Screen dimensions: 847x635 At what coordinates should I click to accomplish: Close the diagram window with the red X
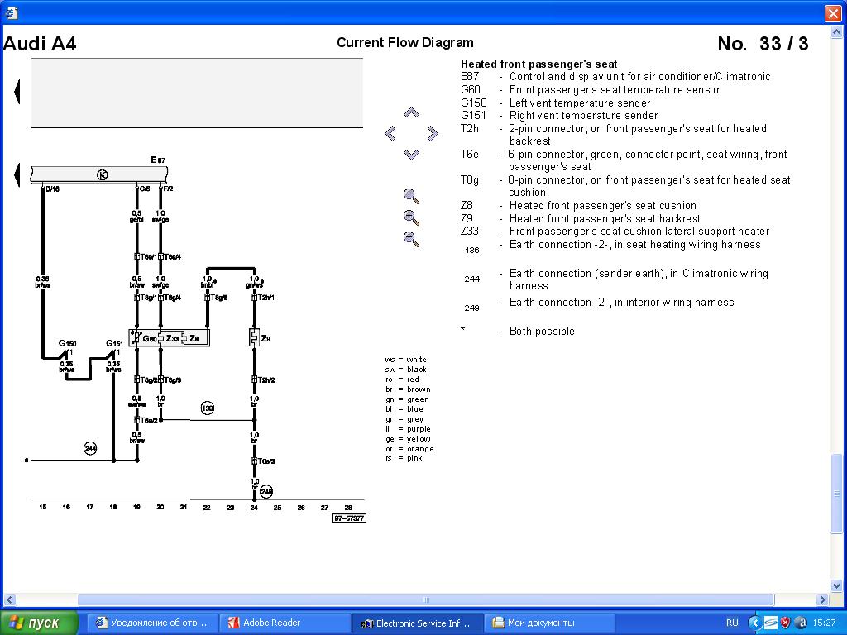(833, 13)
